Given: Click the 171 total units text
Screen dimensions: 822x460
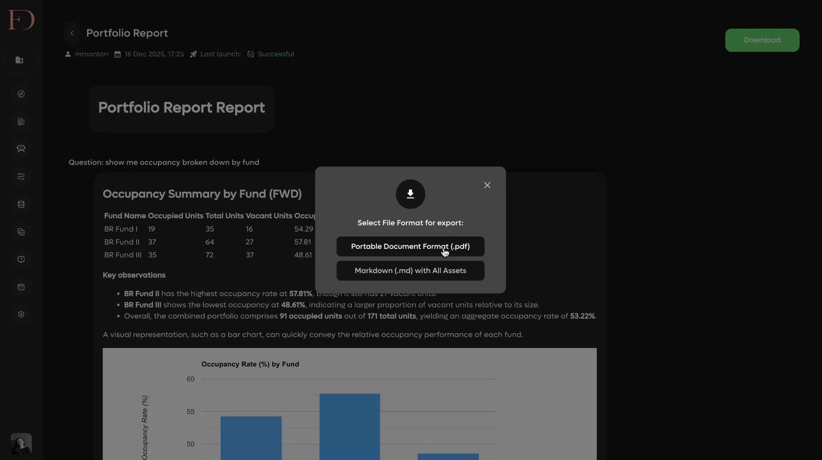Looking at the screenshot, I should pyautogui.click(x=392, y=316).
